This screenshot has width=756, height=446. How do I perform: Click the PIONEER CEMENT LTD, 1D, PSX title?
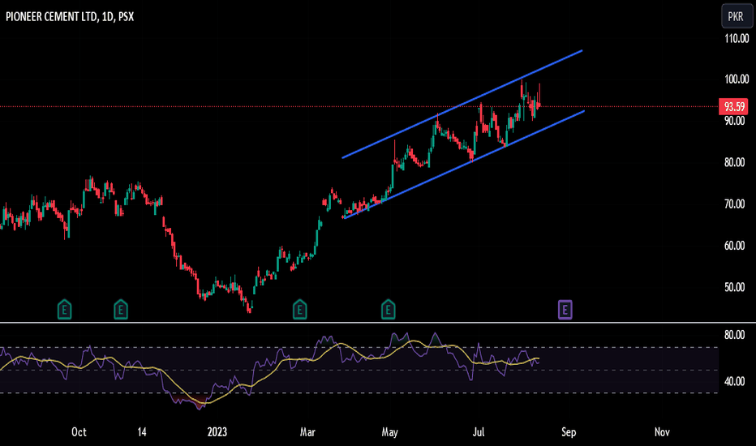click(70, 17)
